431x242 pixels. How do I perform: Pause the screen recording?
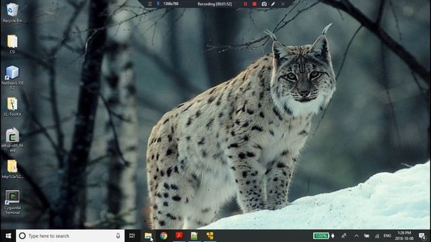[x=245, y=4]
